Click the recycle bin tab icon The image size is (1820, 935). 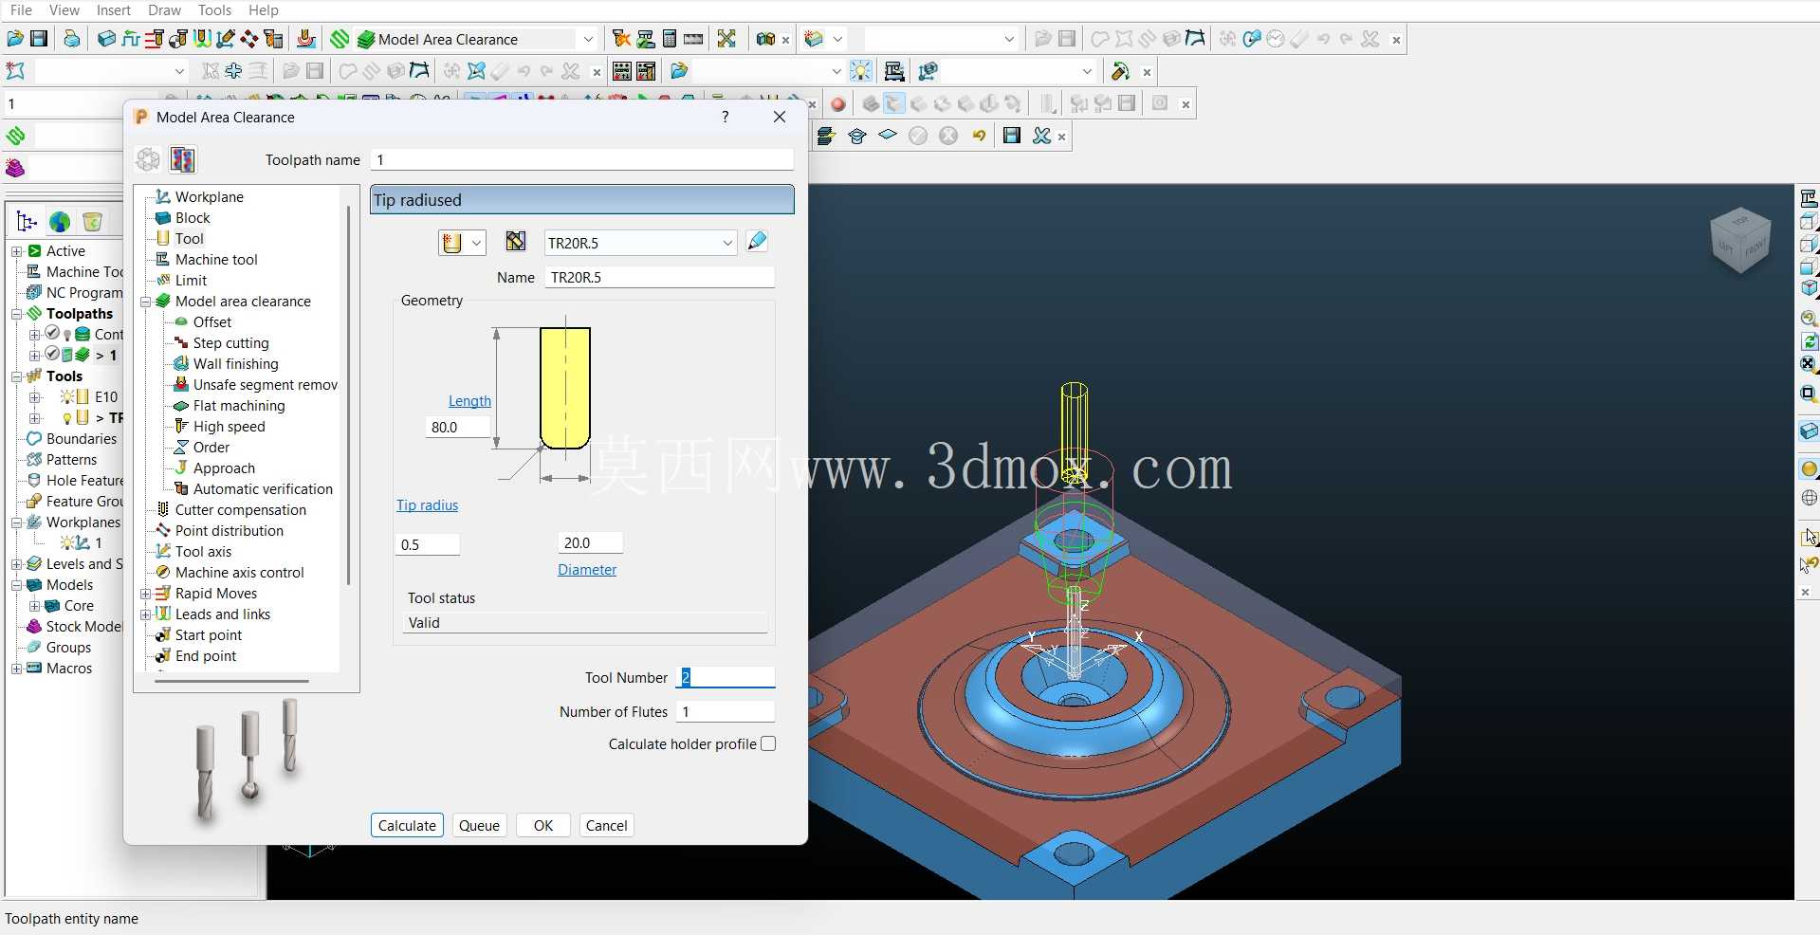click(x=92, y=222)
